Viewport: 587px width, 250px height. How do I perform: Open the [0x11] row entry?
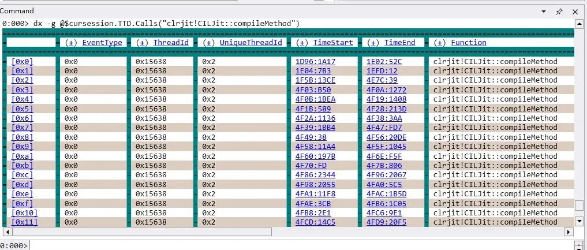(24, 222)
